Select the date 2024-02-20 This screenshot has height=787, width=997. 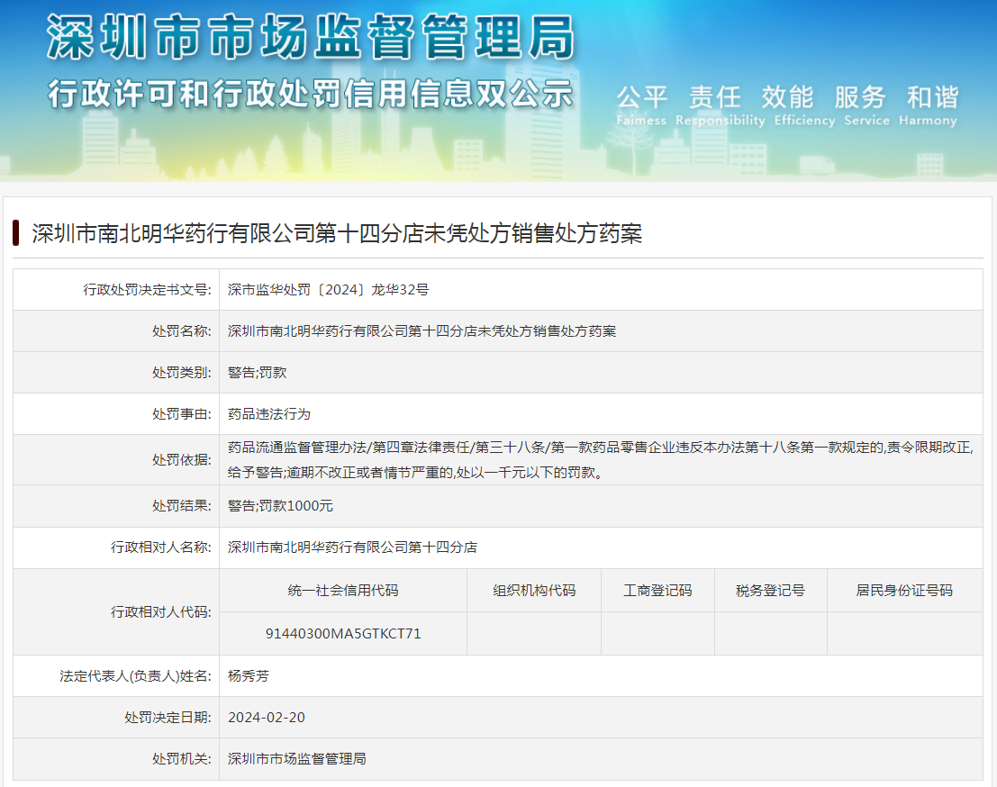point(267,717)
